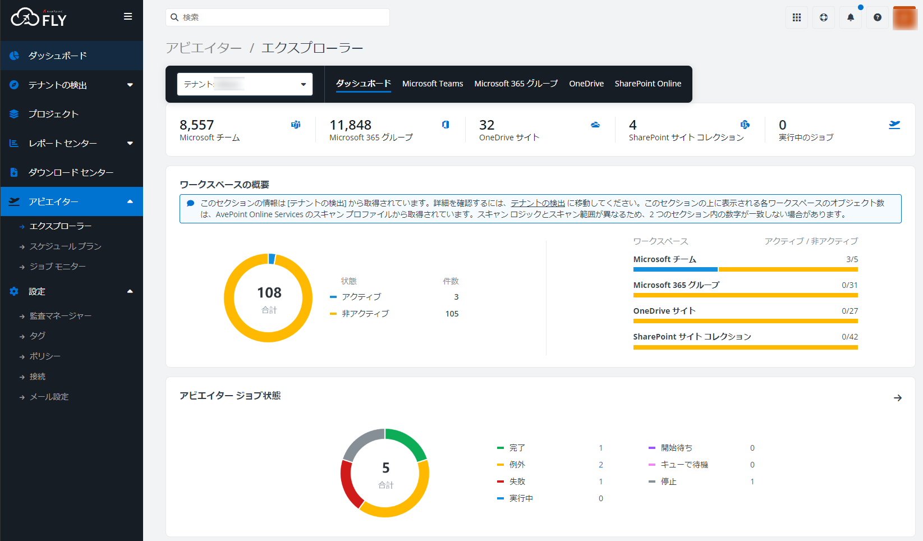
Task: Collapse アビエイター section arrow
Action: point(130,201)
